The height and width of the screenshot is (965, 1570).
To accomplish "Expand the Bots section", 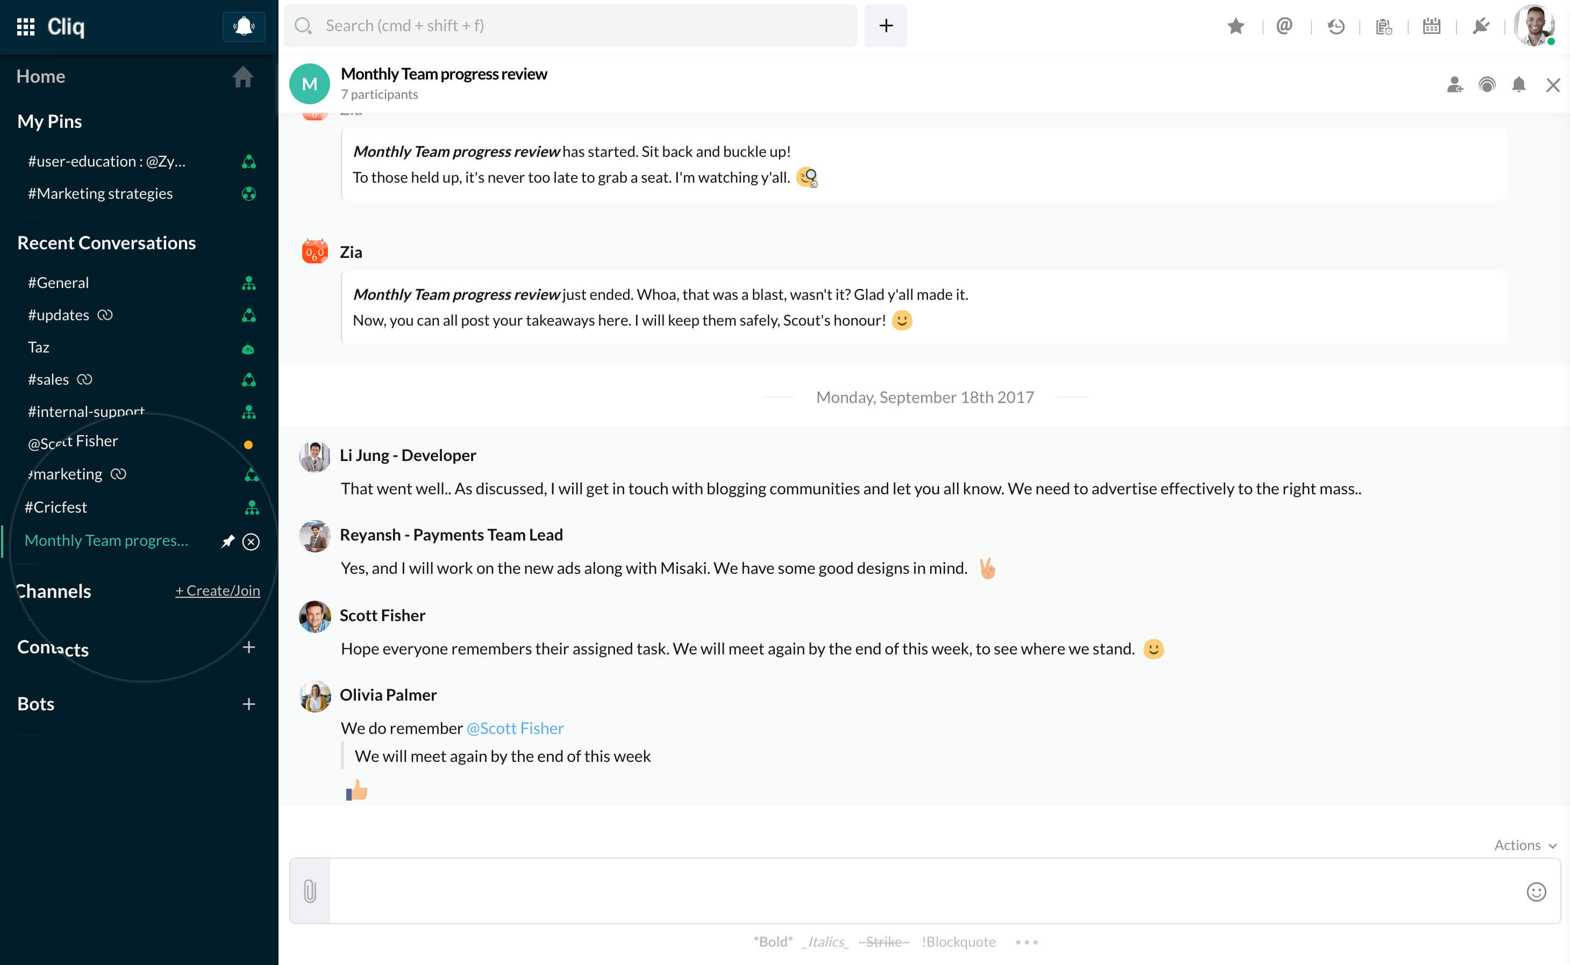I will pyautogui.click(x=249, y=703).
